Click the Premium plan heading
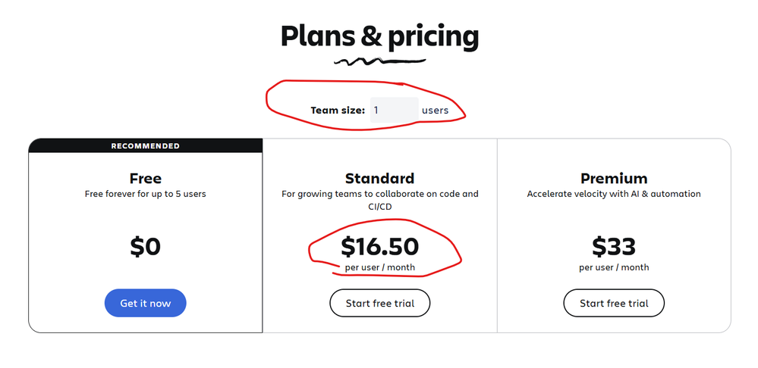758x368 pixels. click(x=614, y=179)
